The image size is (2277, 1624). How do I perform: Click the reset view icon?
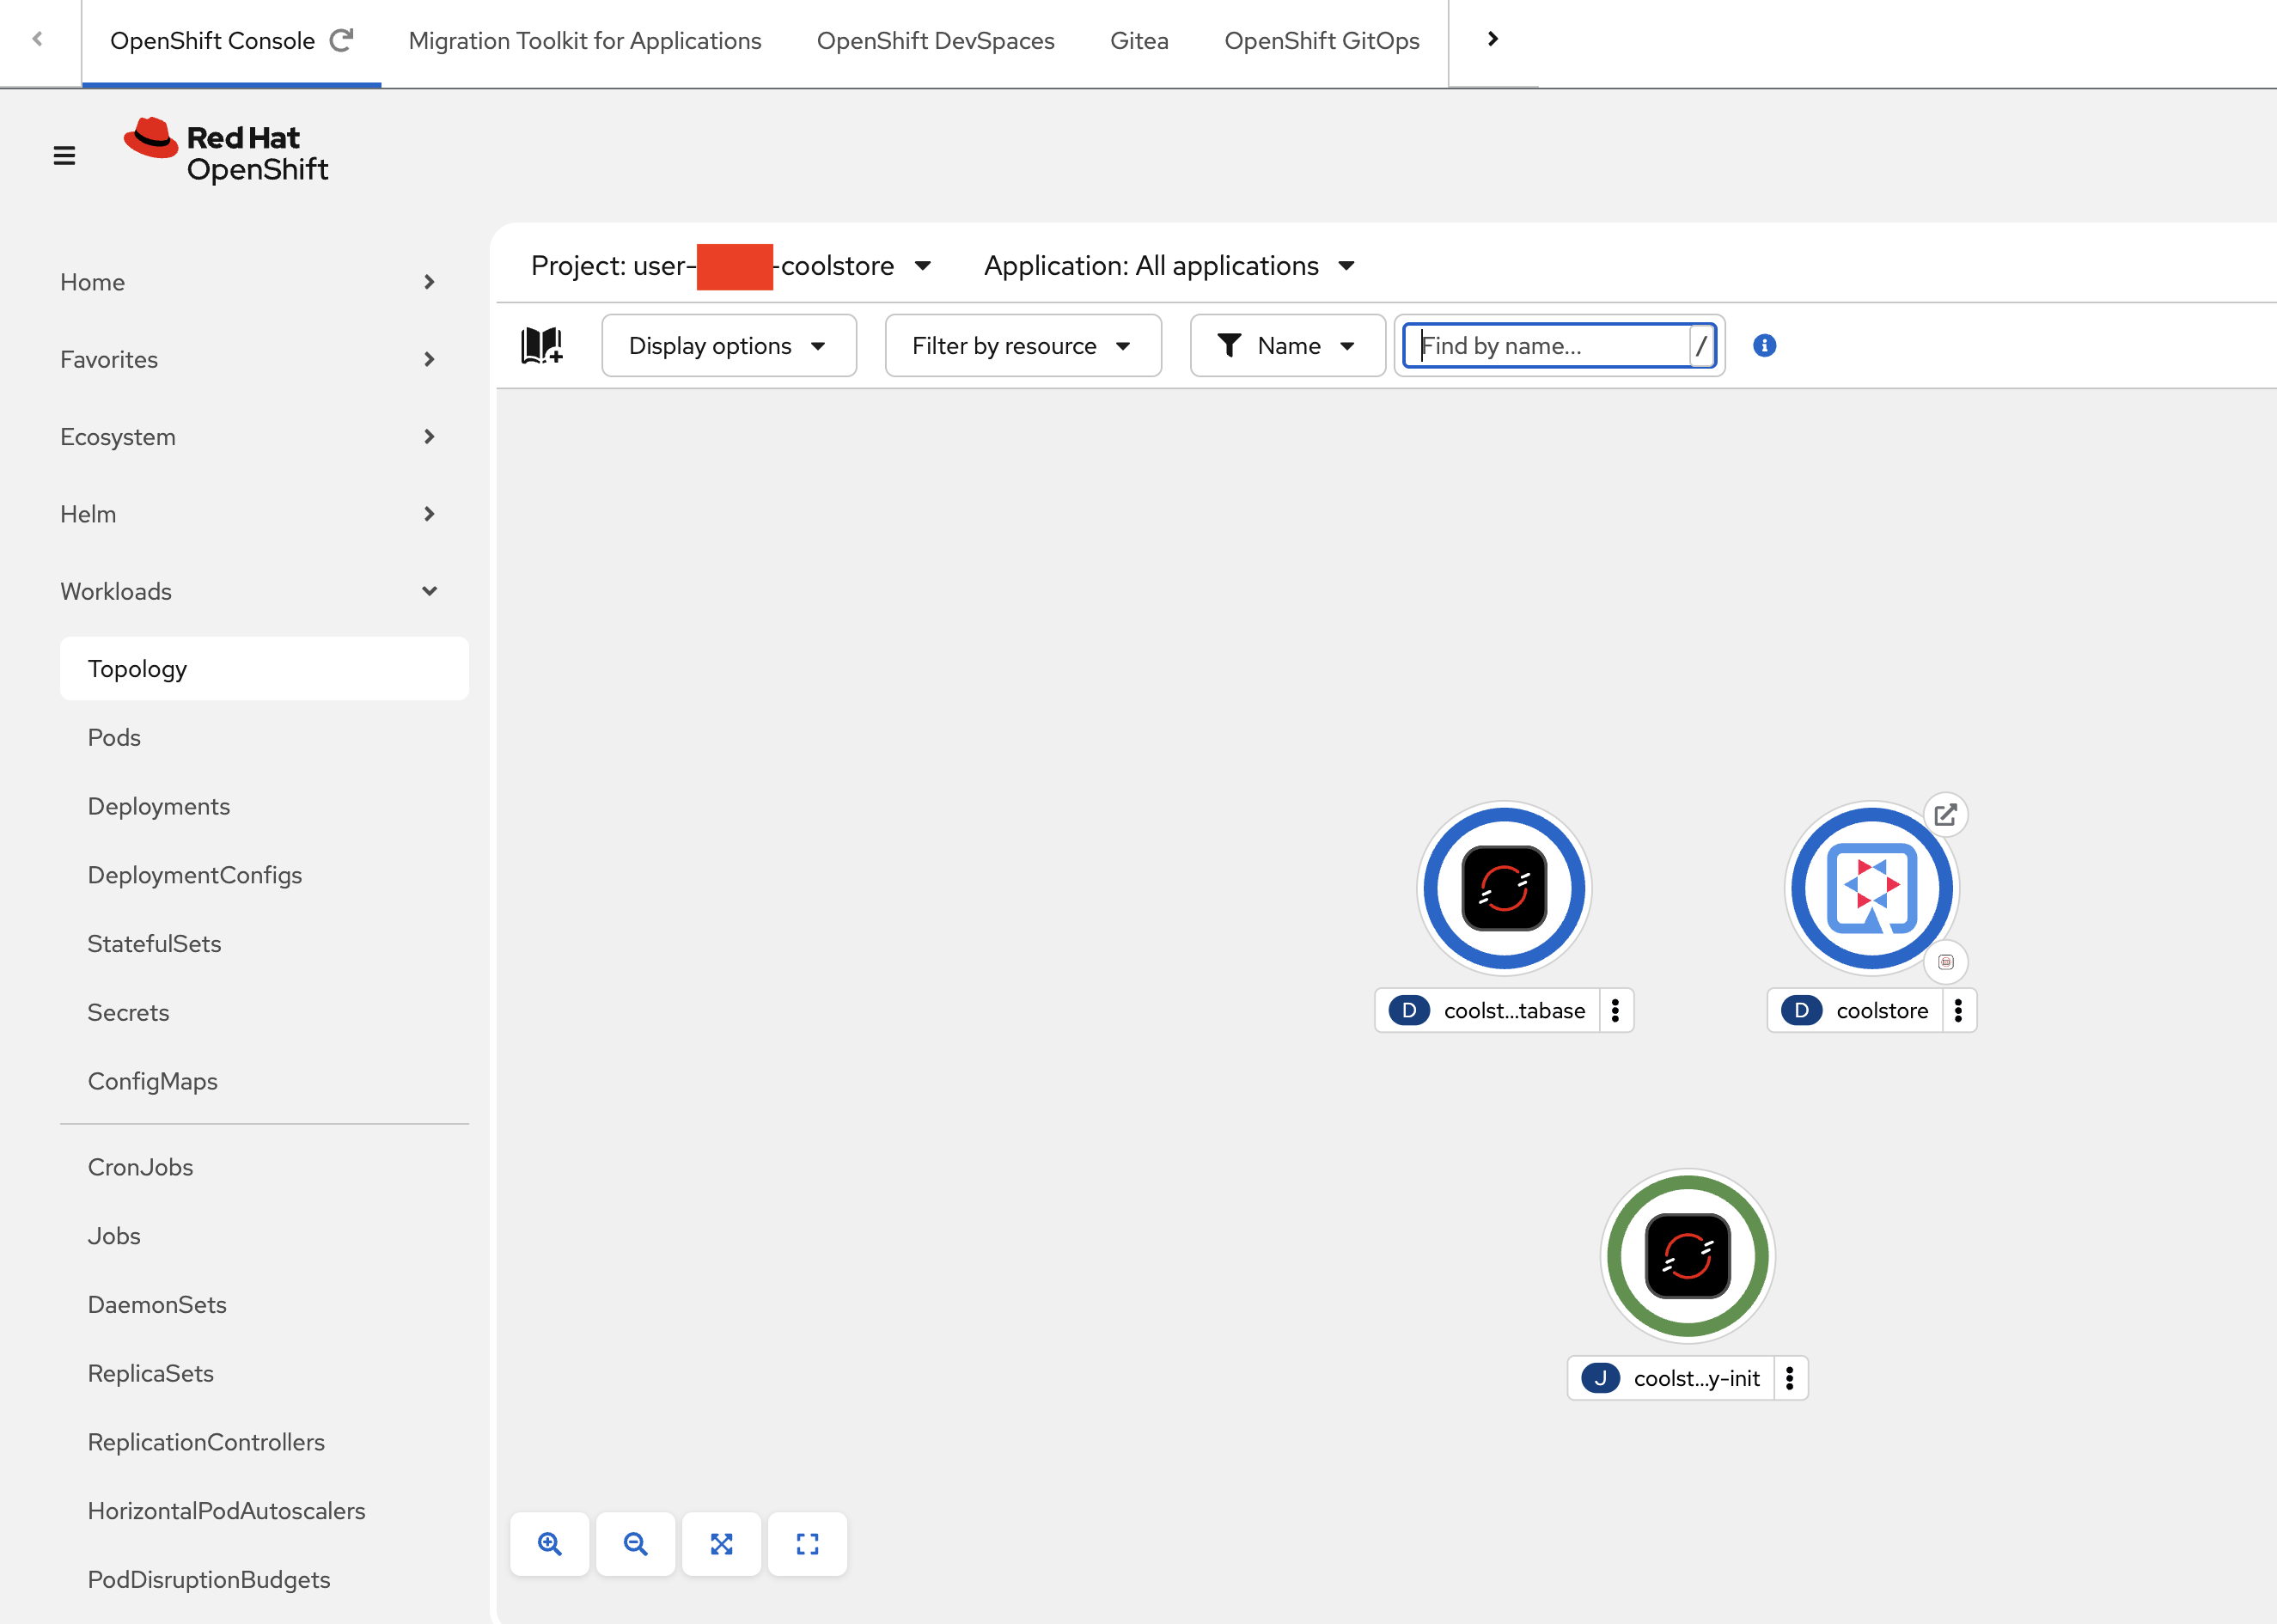807,1544
